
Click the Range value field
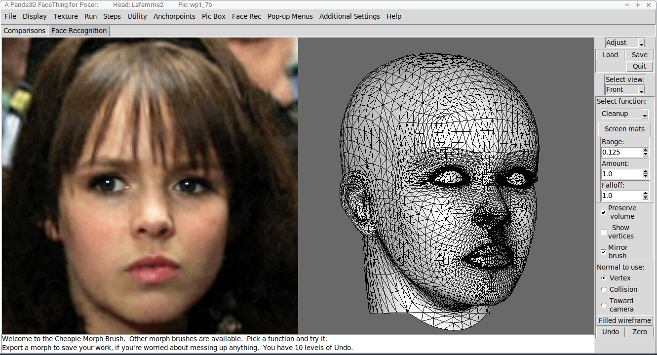(621, 152)
